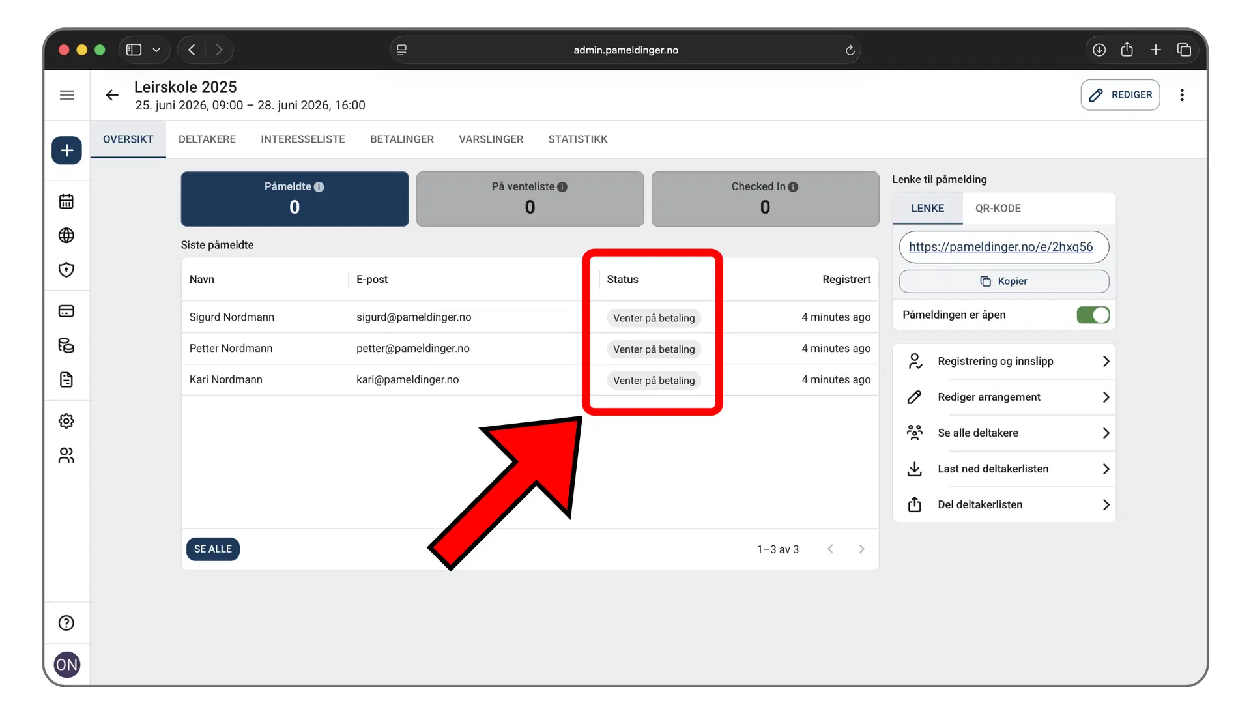This screenshot has width=1251, height=722.
Task: Click the help question mark icon
Action: pyautogui.click(x=66, y=623)
